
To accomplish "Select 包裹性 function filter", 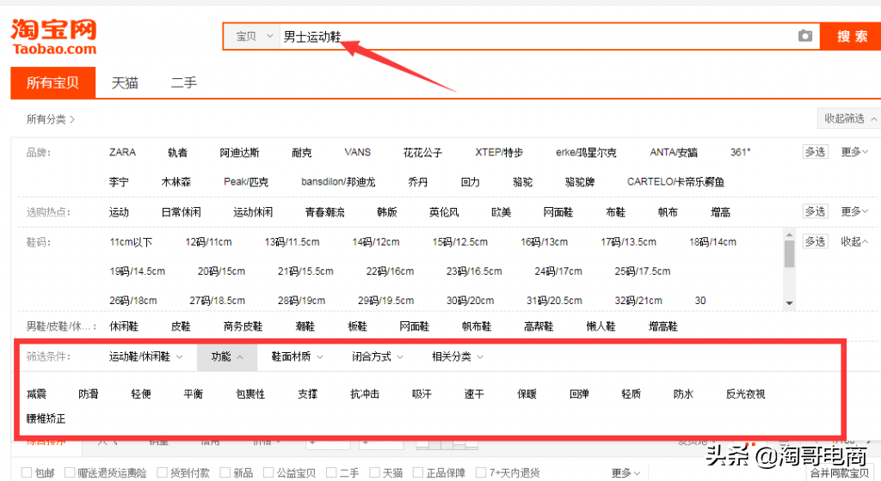I will coord(250,394).
